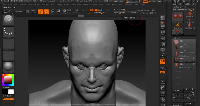Open the Preferences menu

click(87, 4)
